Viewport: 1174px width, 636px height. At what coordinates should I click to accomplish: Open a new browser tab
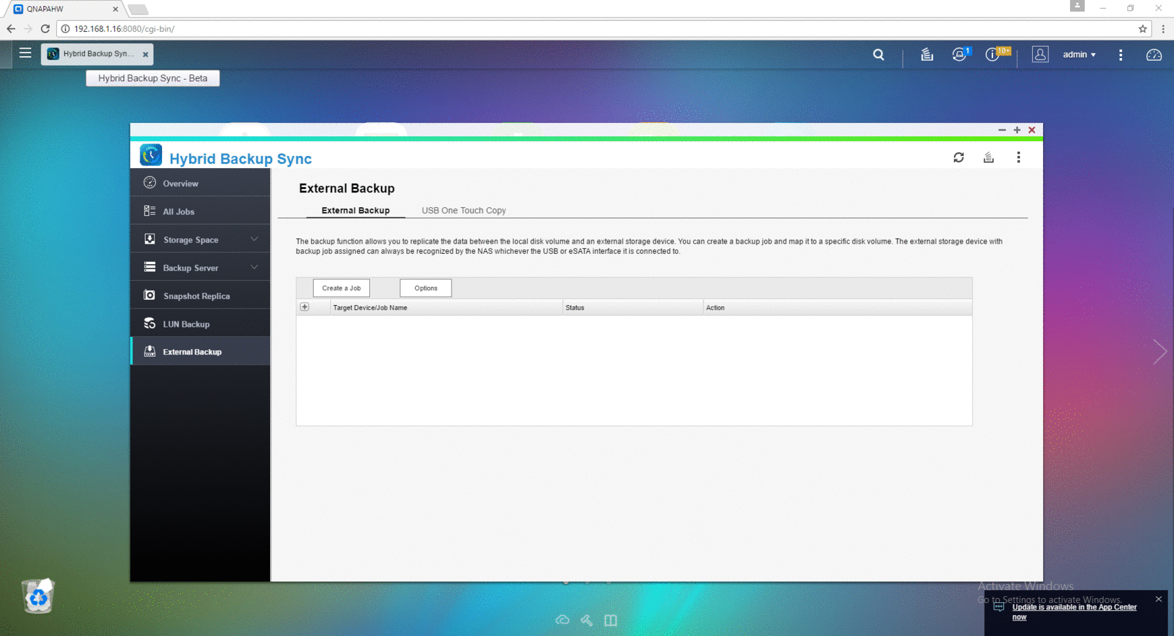tap(138, 9)
